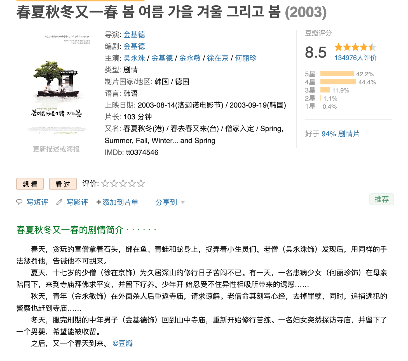
Task: Click the 42.2% rating percentage
Action: [x=365, y=74]
